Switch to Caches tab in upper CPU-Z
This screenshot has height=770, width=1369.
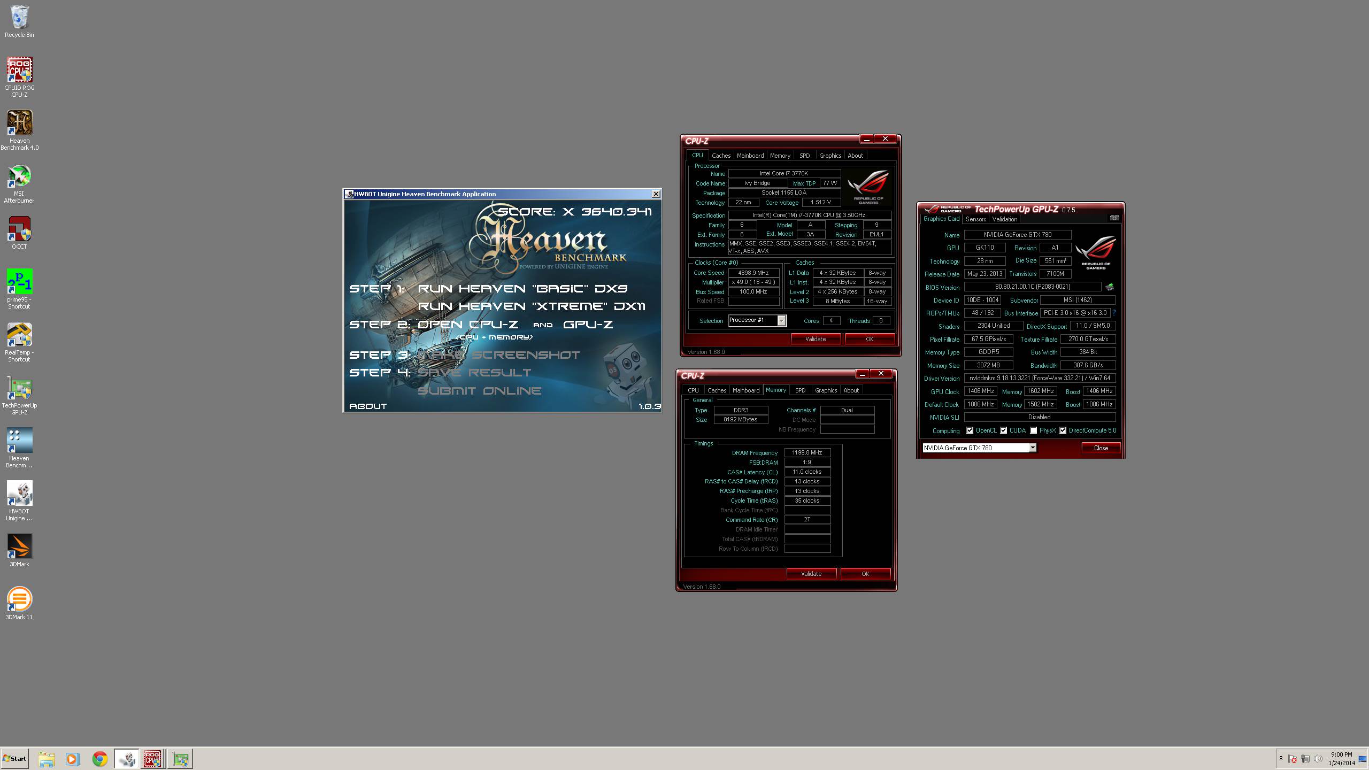(x=721, y=156)
